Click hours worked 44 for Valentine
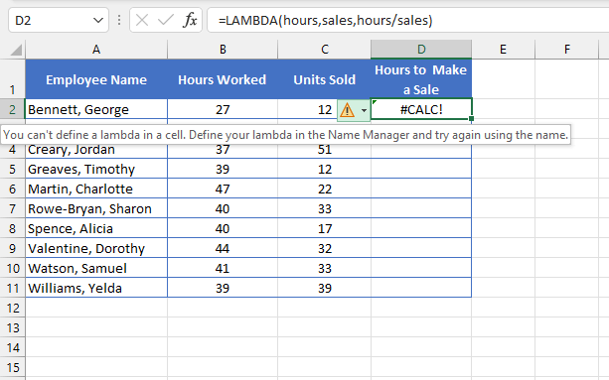This screenshot has width=609, height=380. click(223, 249)
